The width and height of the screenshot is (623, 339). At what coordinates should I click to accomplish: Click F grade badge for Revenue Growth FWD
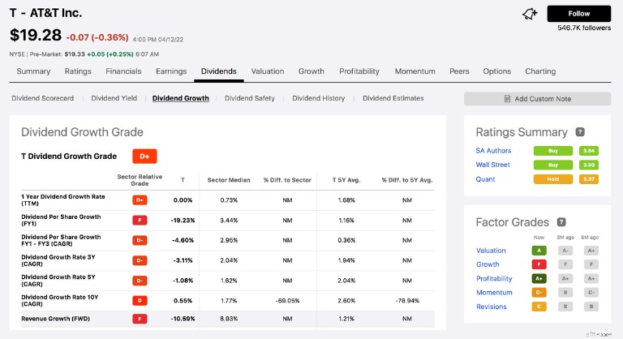[x=140, y=319]
